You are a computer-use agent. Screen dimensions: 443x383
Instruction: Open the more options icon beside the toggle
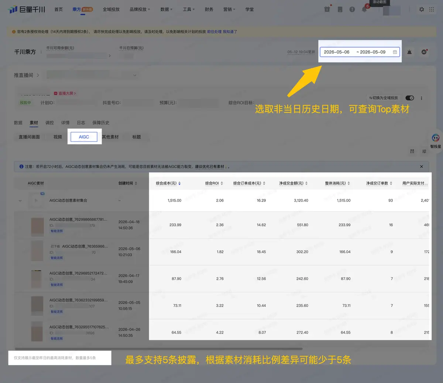[421, 98]
